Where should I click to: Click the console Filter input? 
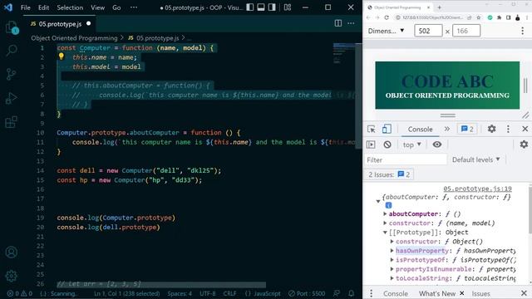(406, 159)
